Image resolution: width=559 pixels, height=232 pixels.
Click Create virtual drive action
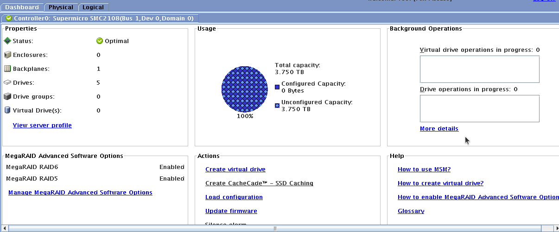click(x=235, y=169)
